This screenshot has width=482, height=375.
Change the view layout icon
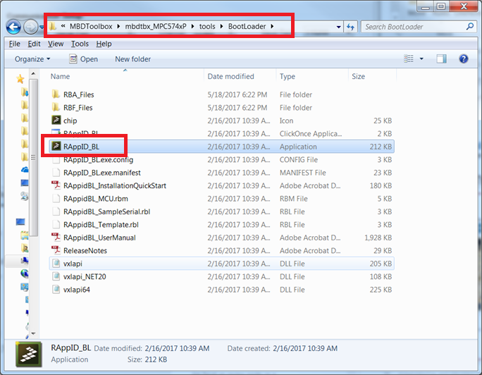pos(409,59)
